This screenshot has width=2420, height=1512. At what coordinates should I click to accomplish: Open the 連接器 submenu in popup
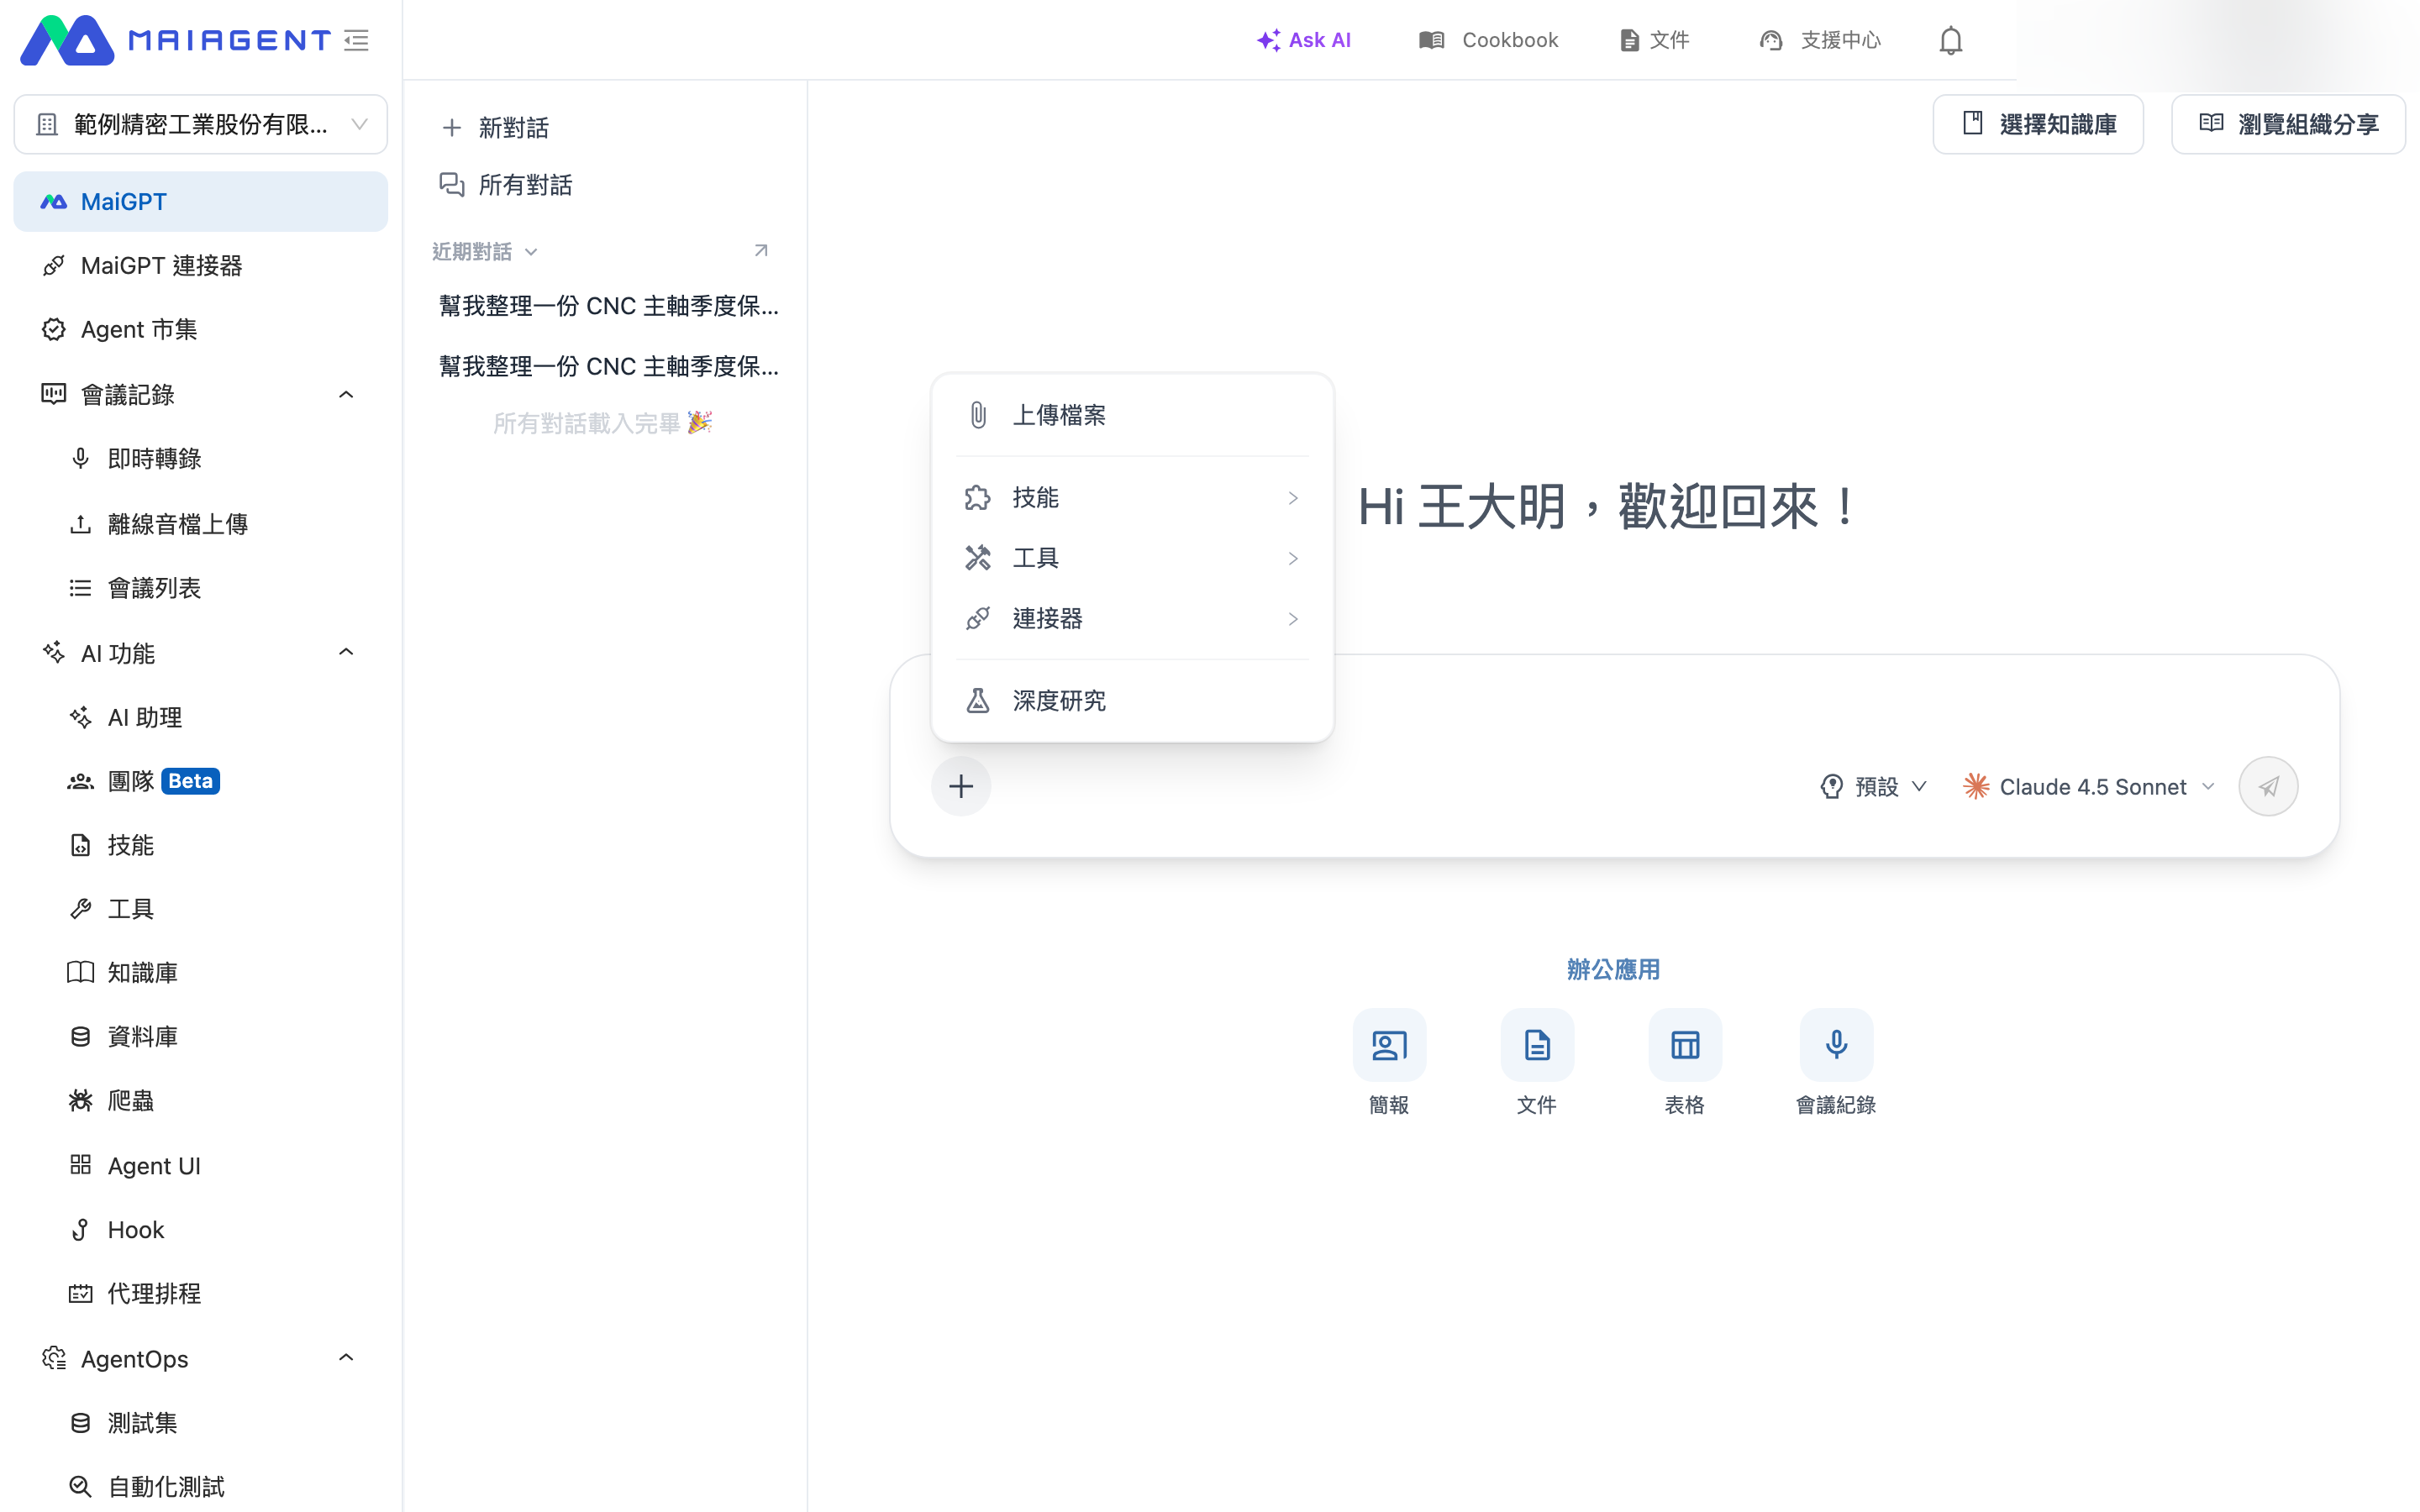(1132, 619)
